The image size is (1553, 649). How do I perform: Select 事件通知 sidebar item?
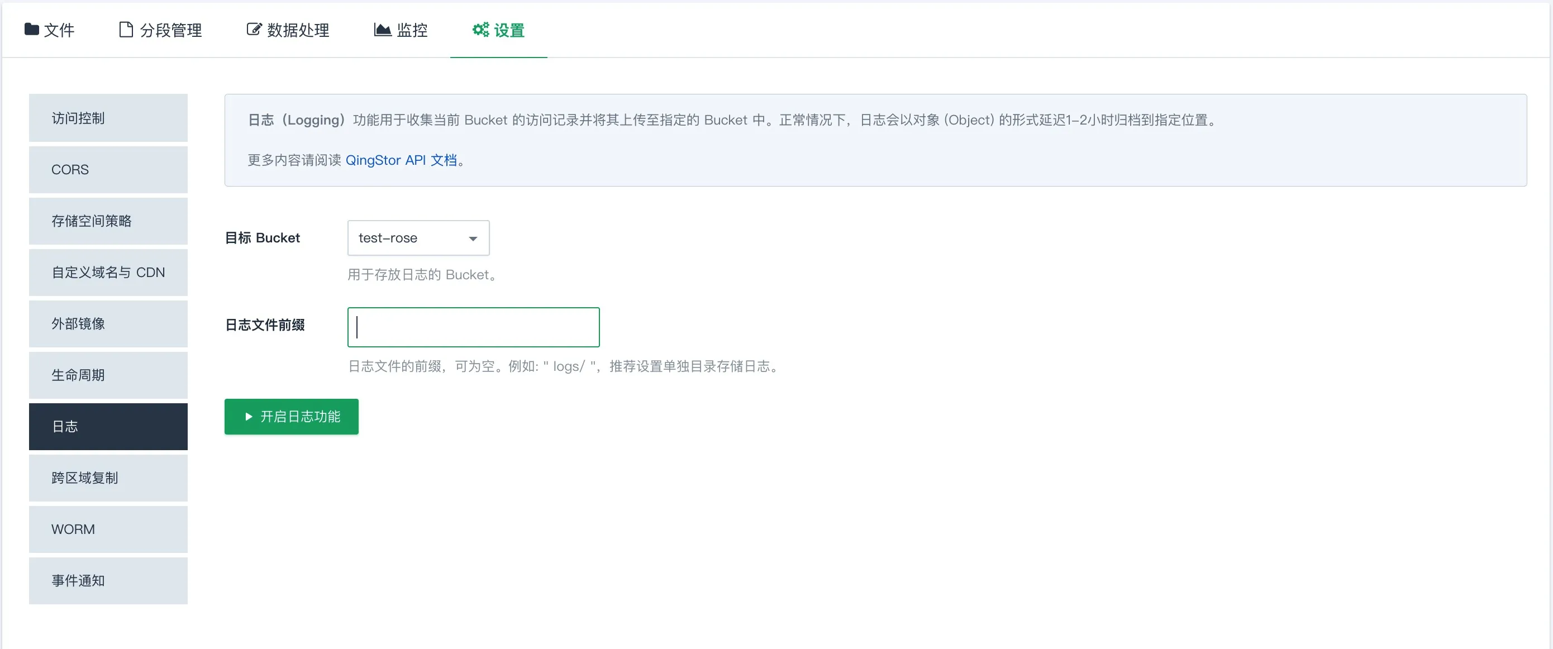(x=108, y=580)
